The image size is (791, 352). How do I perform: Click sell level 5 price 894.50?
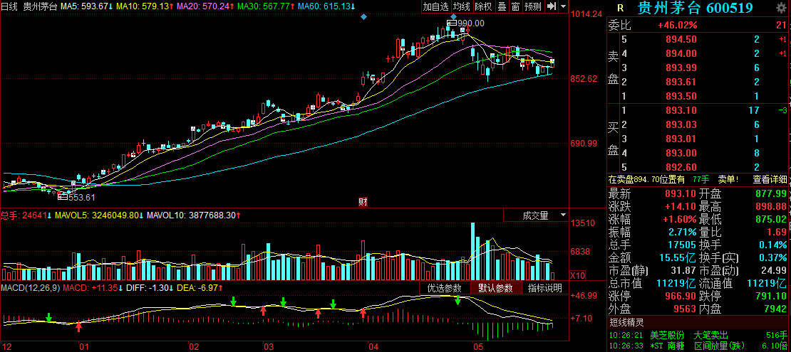point(680,39)
